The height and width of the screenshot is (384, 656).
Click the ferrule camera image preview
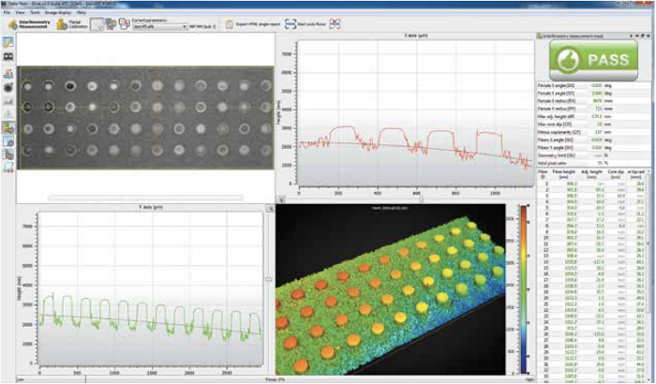(x=145, y=117)
